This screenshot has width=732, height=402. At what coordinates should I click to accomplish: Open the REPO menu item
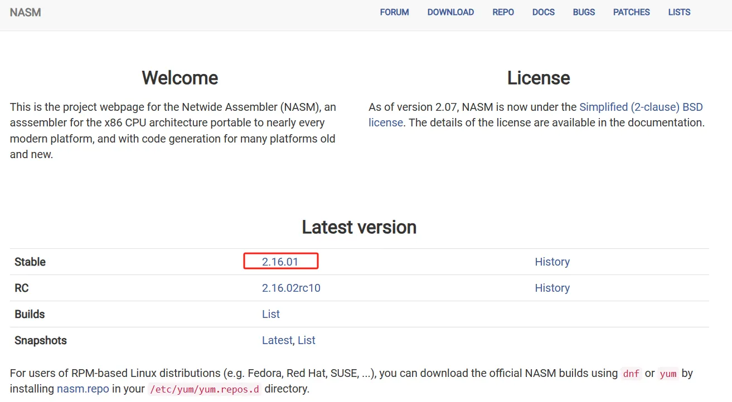[503, 12]
